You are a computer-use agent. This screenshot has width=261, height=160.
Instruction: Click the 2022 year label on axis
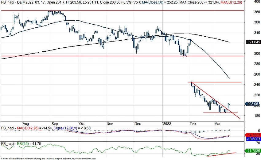coord(167,124)
